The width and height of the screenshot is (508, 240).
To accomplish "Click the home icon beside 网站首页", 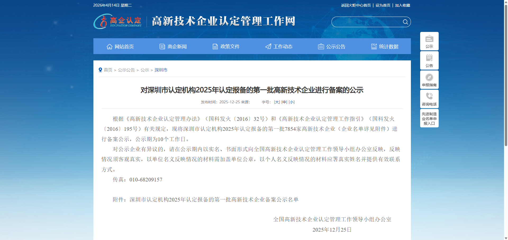I will (110, 47).
